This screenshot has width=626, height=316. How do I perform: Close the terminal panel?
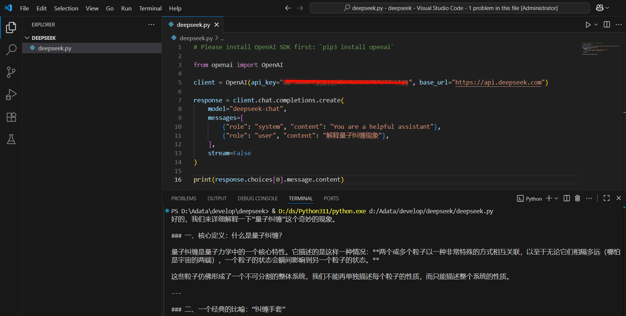tap(619, 198)
